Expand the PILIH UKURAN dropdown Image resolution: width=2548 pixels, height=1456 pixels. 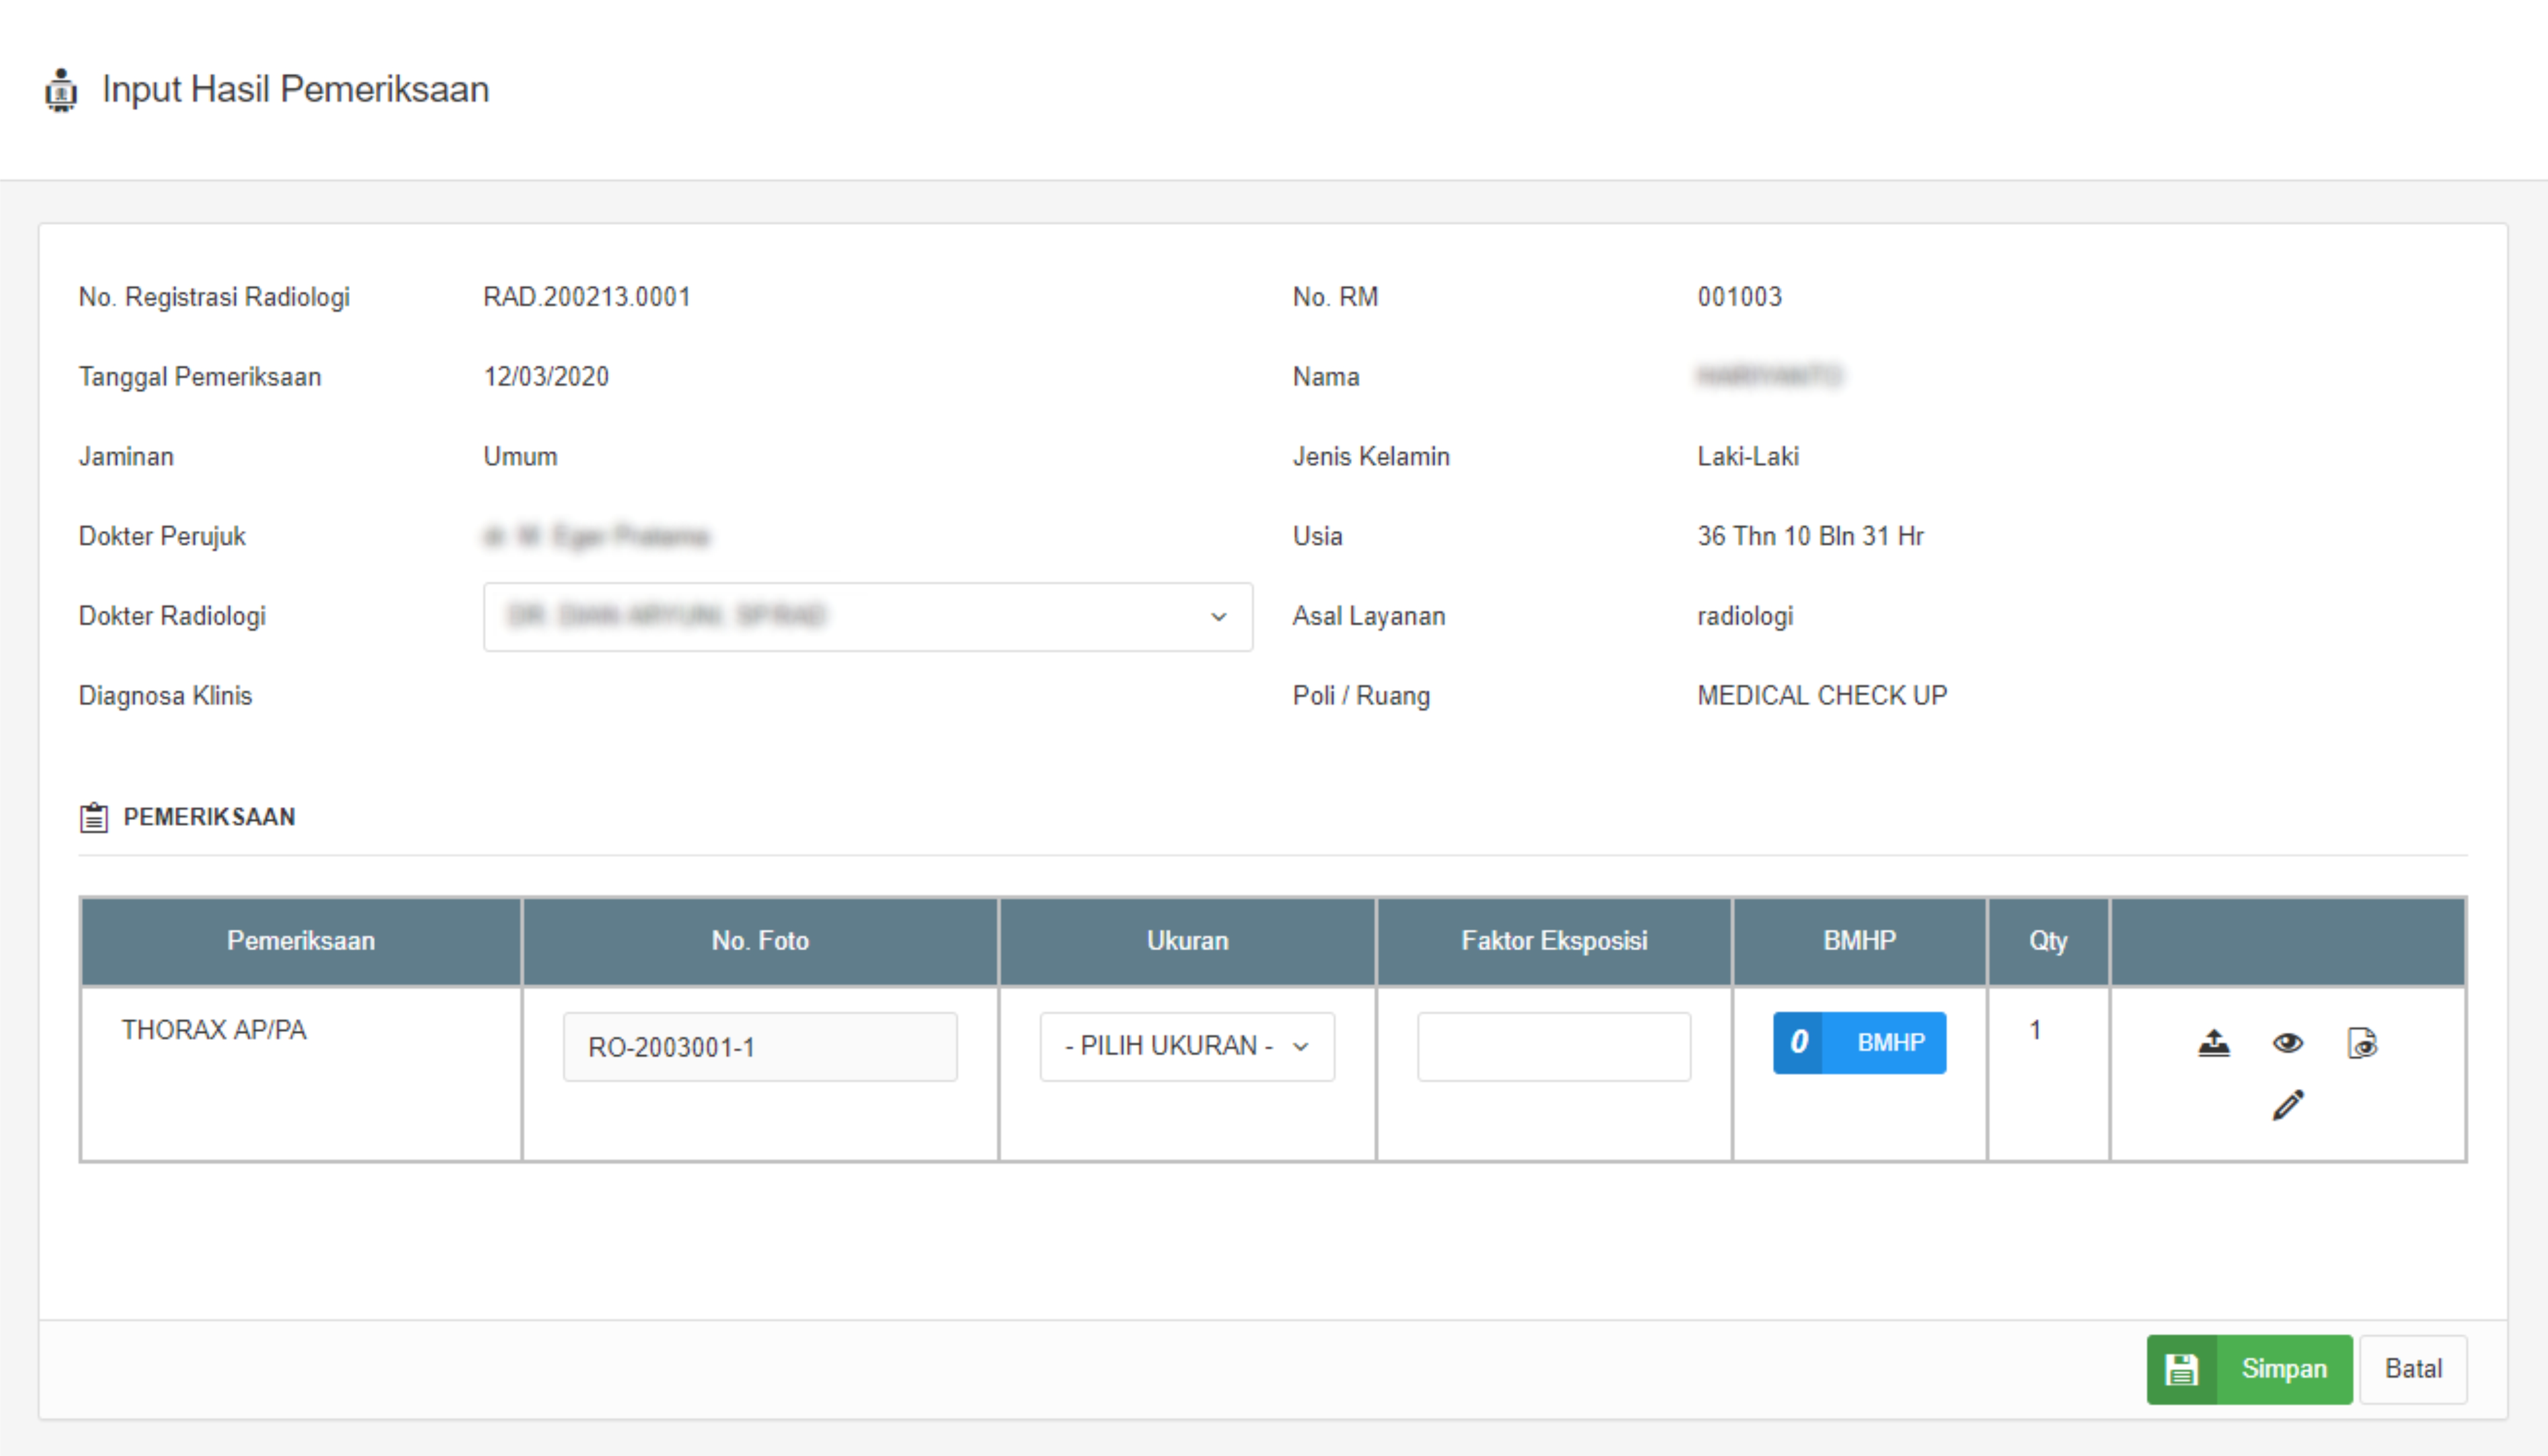click(x=1187, y=1046)
